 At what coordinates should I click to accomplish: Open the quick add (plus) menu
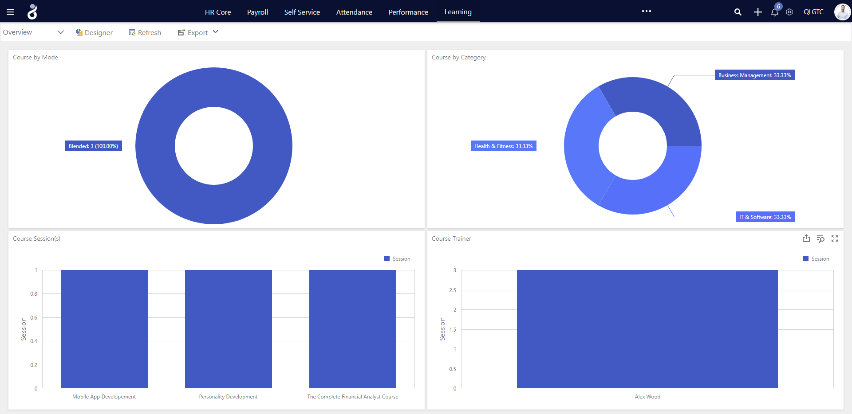coord(757,12)
